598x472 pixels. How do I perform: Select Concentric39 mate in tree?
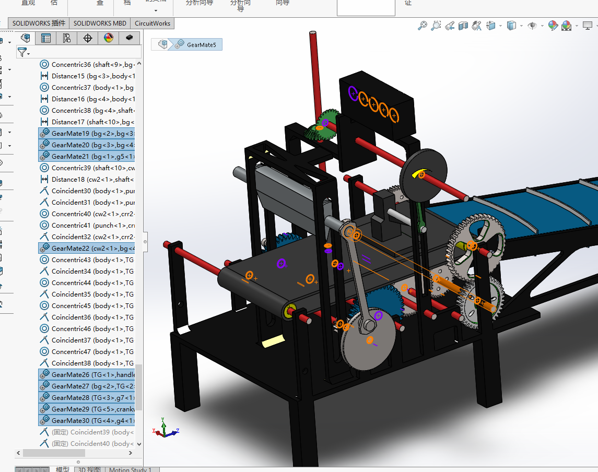tap(87, 168)
